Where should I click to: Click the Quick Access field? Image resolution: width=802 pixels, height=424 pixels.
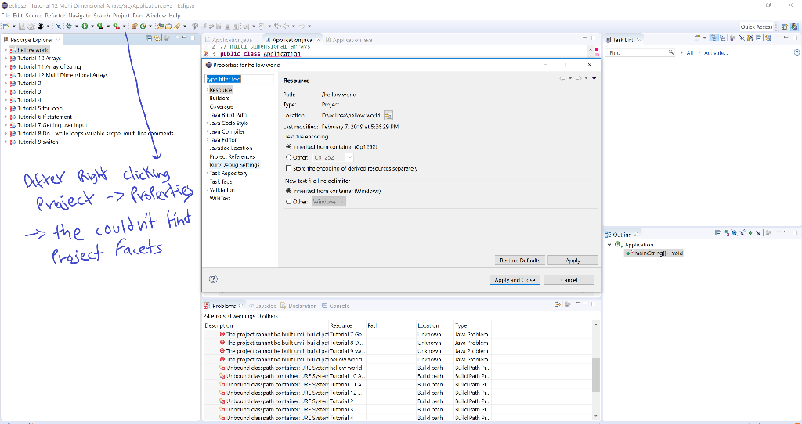(x=757, y=27)
